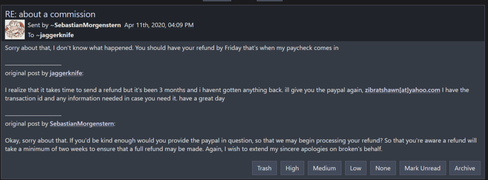Move this message to Trash

coord(264,168)
